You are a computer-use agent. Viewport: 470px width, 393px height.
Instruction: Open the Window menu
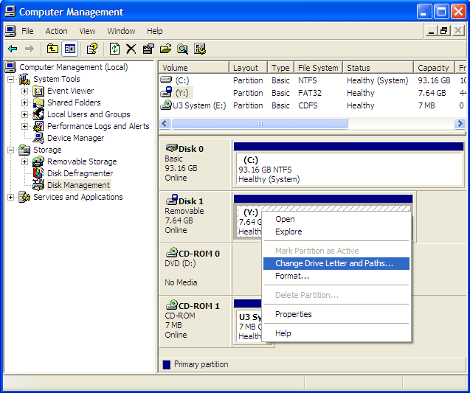[121, 31]
